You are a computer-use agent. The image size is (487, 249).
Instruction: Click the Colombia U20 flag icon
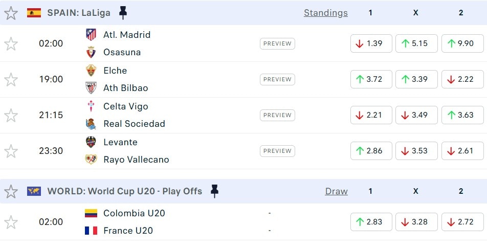pyautogui.click(x=91, y=213)
